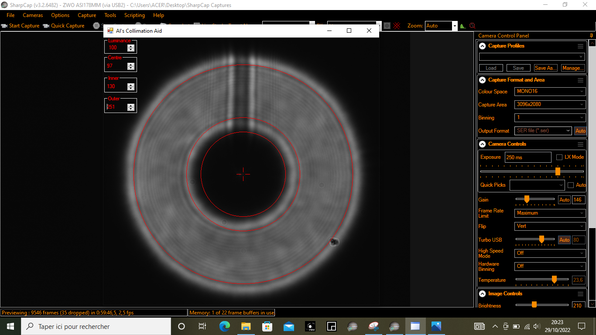Click the volume icon in system tray
Viewport: 596px width, 335px height.
tap(537, 326)
